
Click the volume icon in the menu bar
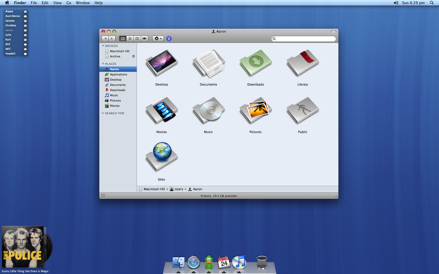click(396, 3)
